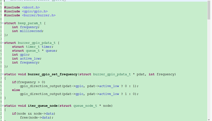Fold the iter_queue_node function
The width and height of the screenshot is (212, 121).
(x=3, y=105)
